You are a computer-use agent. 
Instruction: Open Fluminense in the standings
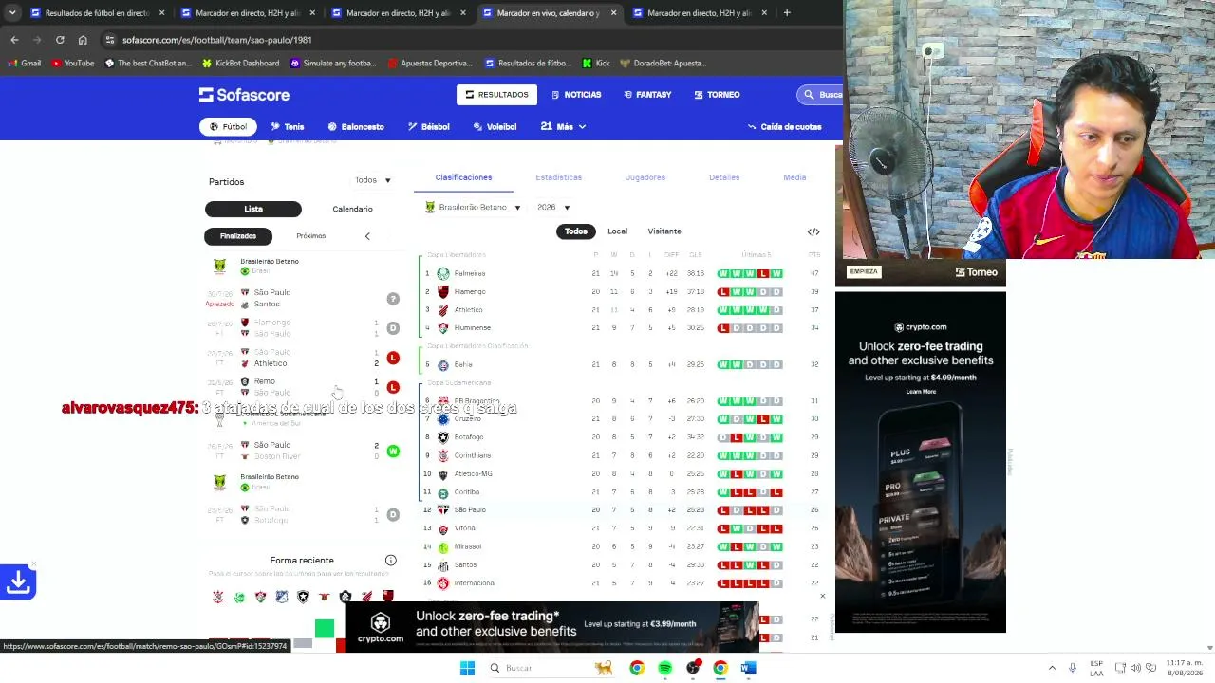coord(473,328)
